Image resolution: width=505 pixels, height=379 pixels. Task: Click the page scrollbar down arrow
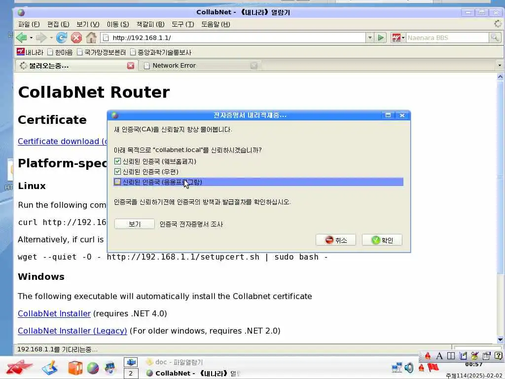point(500,340)
